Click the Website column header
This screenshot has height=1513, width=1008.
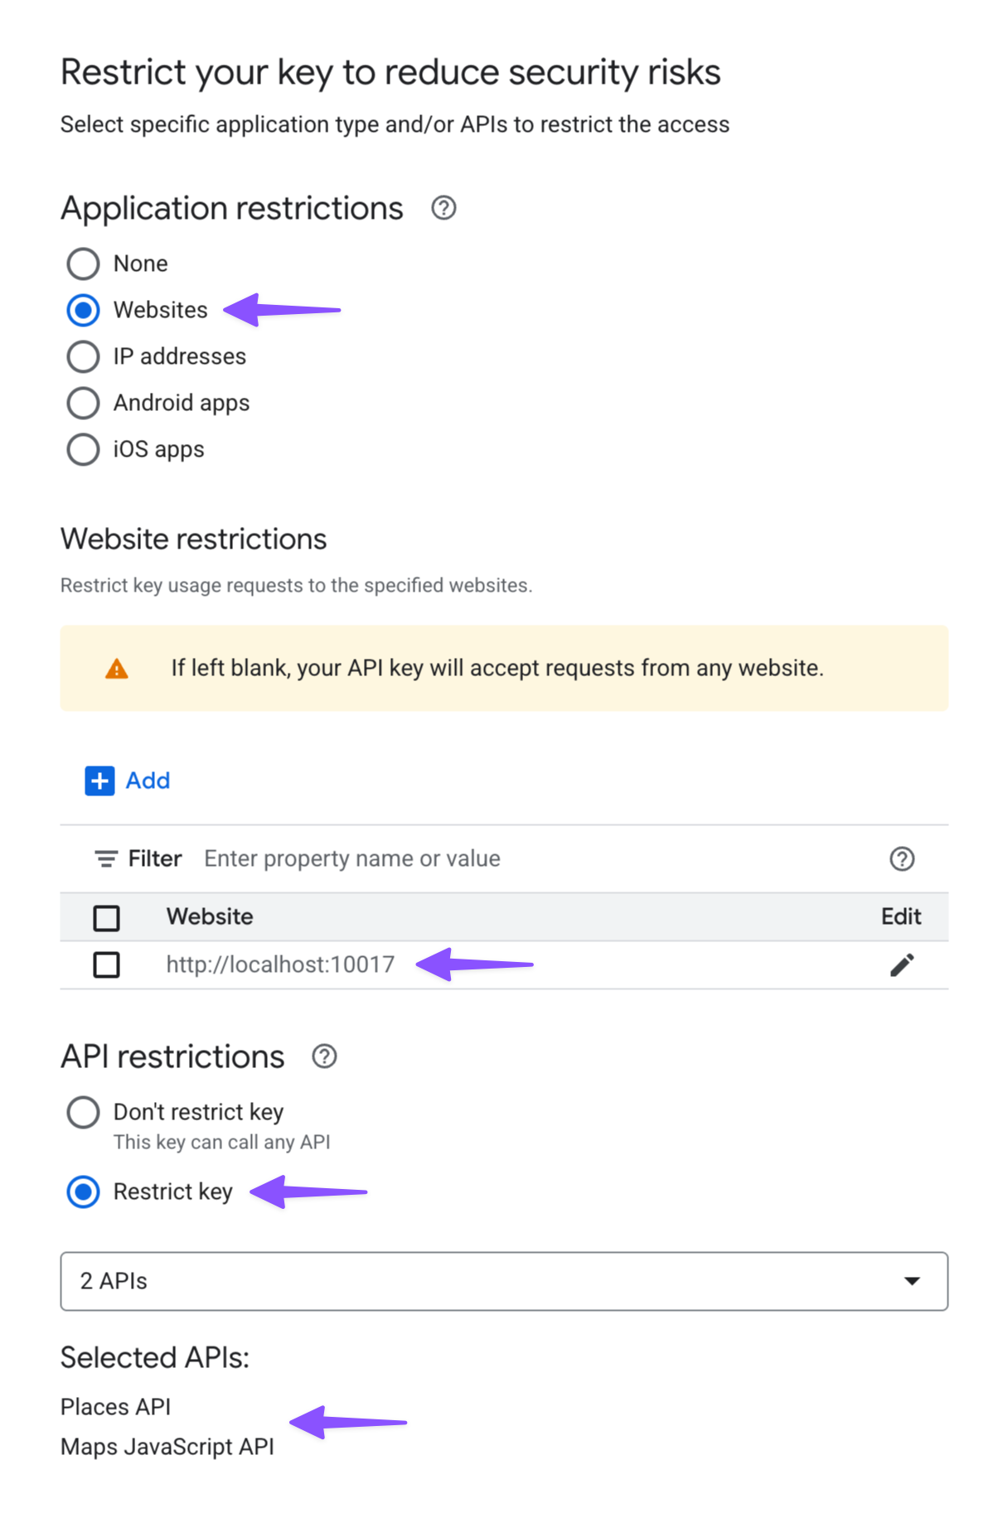210,916
